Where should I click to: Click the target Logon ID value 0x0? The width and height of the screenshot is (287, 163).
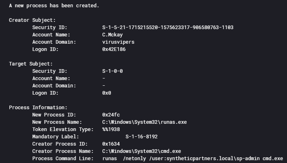106,93
